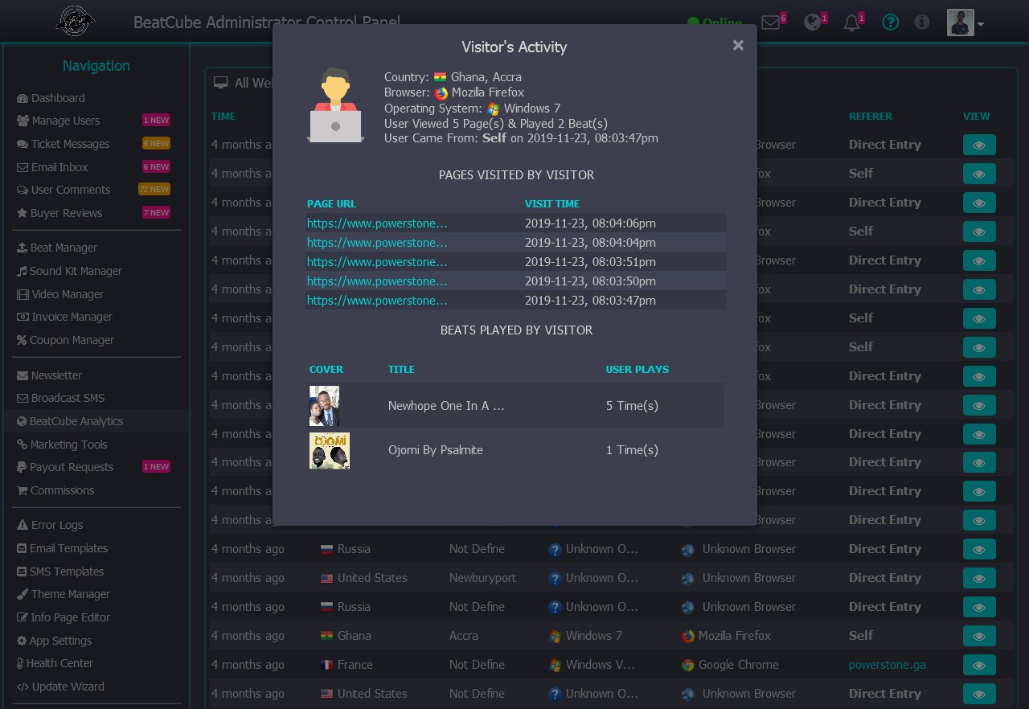Open Update Wizard
Image resolution: width=1029 pixels, height=709 pixels.
tap(60, 686)
